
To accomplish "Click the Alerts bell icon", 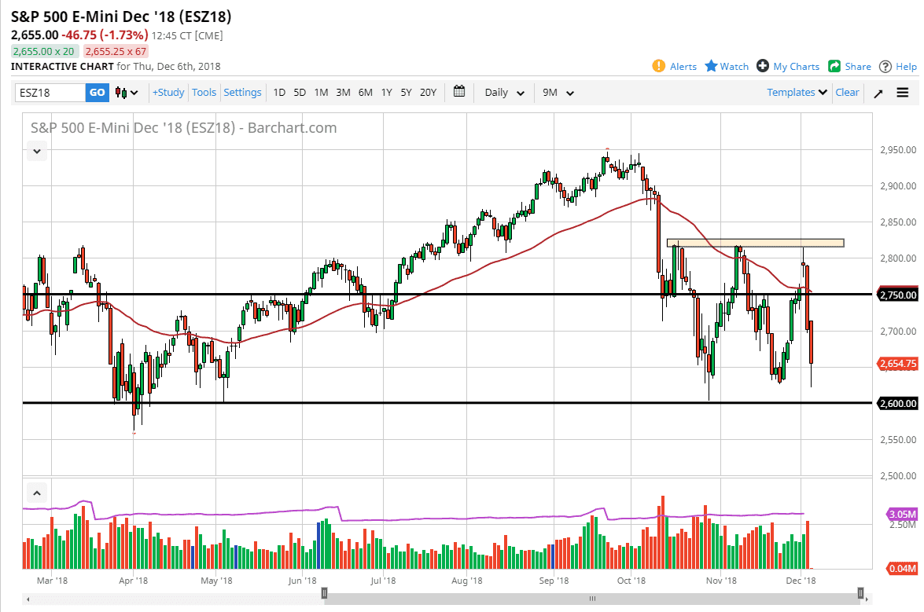I will pos(660,66).
